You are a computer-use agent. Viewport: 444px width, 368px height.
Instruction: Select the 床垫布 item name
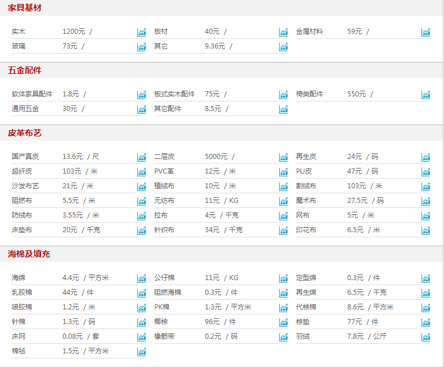pos(22,230)
